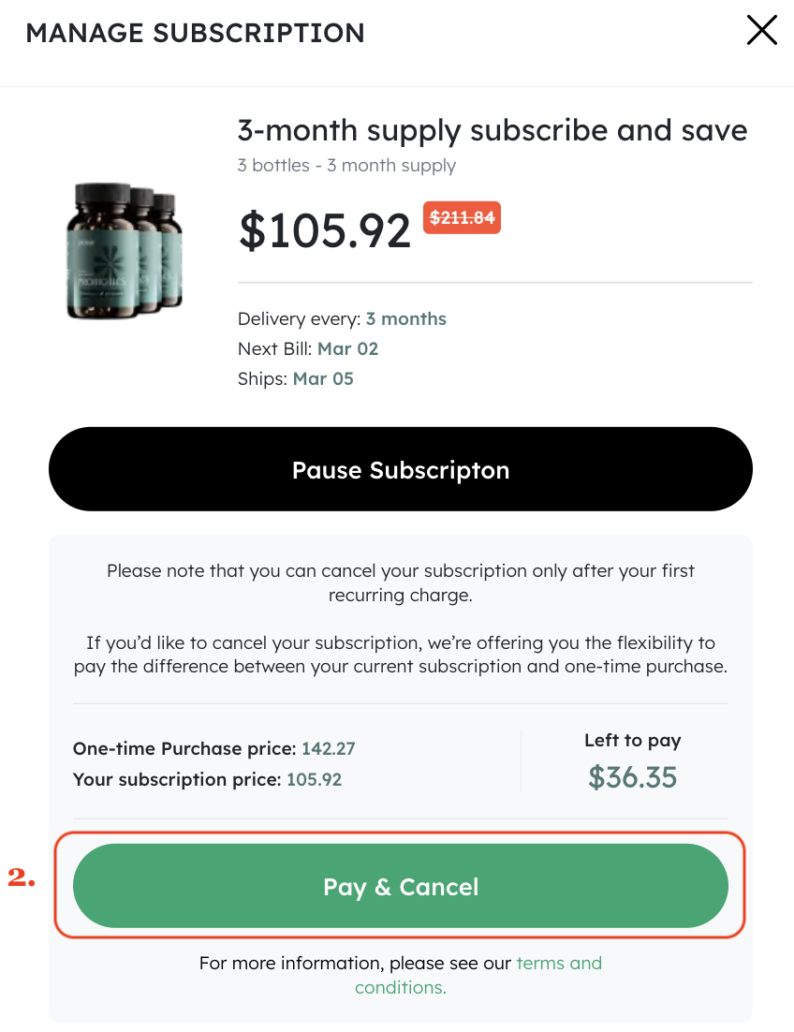
Task: Click the One-time Purchase price 142.27 value
Action: 328,749
